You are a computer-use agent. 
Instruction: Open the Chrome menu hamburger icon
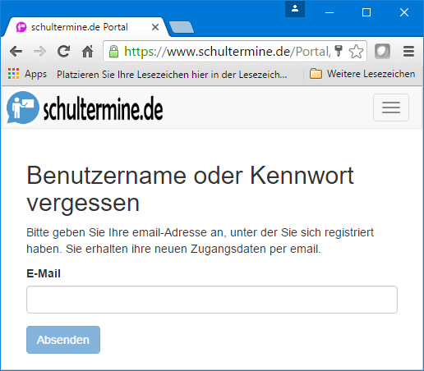point(408,51)
